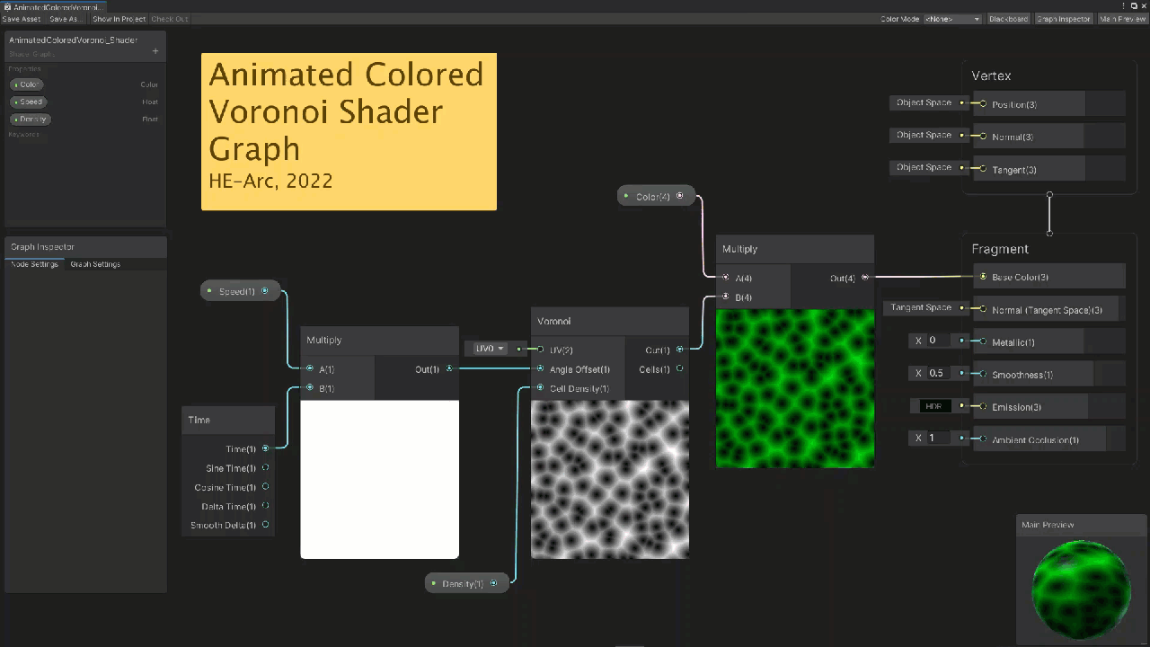This screenshot has width=1150, height=647.
Task: Open the UV0 channel dropdown on Voronoi
Action: click(x=490, y=349)
